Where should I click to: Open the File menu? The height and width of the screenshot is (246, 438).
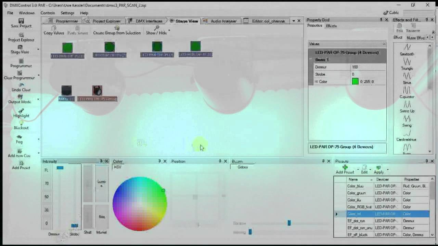(x=10, y=13)
